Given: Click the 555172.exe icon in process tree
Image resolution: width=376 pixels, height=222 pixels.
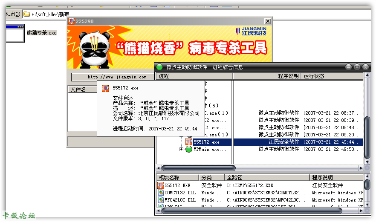Looking at the screenshot, I should click(188, 142).
